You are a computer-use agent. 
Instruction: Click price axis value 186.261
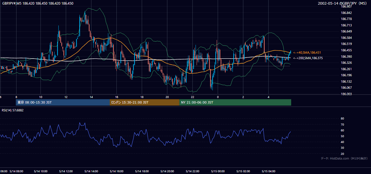pos(346,69)
